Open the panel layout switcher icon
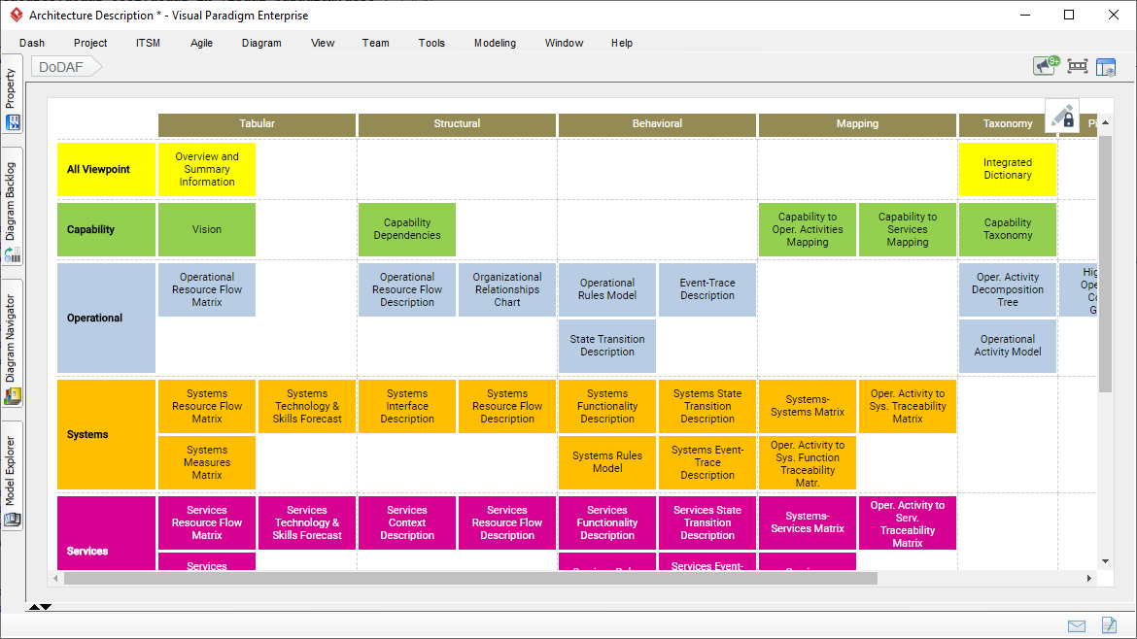The height and width of the screenshot is (639, 1137). [1106, 67]
